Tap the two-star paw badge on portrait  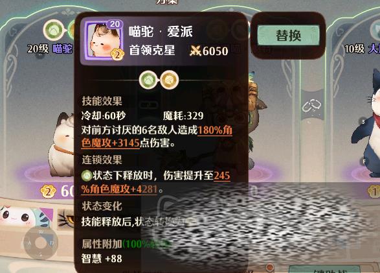(x=117, y=55)
